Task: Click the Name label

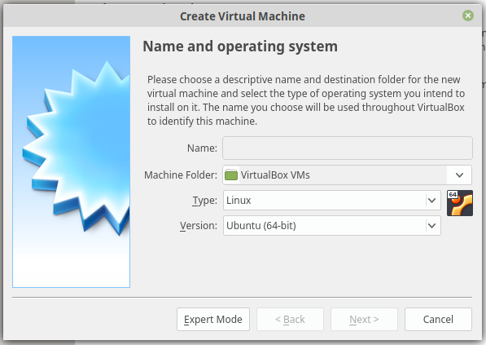Action: [202, 148]
